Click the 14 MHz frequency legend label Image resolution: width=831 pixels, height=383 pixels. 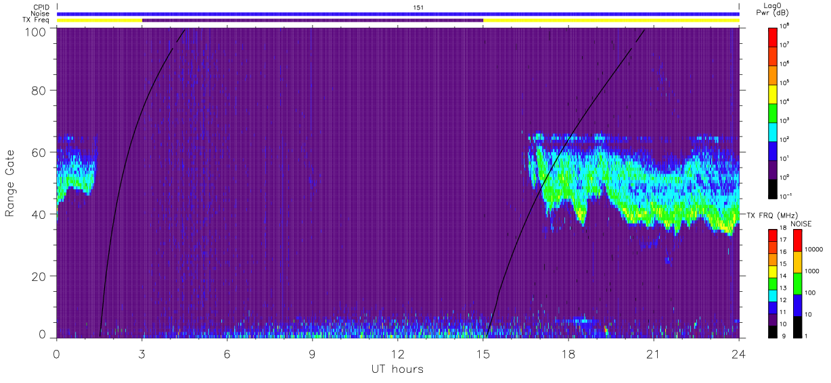pos(784,276)
